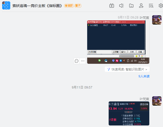This screenshot has width=163, height=127.
Task: Click the sender name 叶梵宸 at 09:28
Action: click(144, 18)
